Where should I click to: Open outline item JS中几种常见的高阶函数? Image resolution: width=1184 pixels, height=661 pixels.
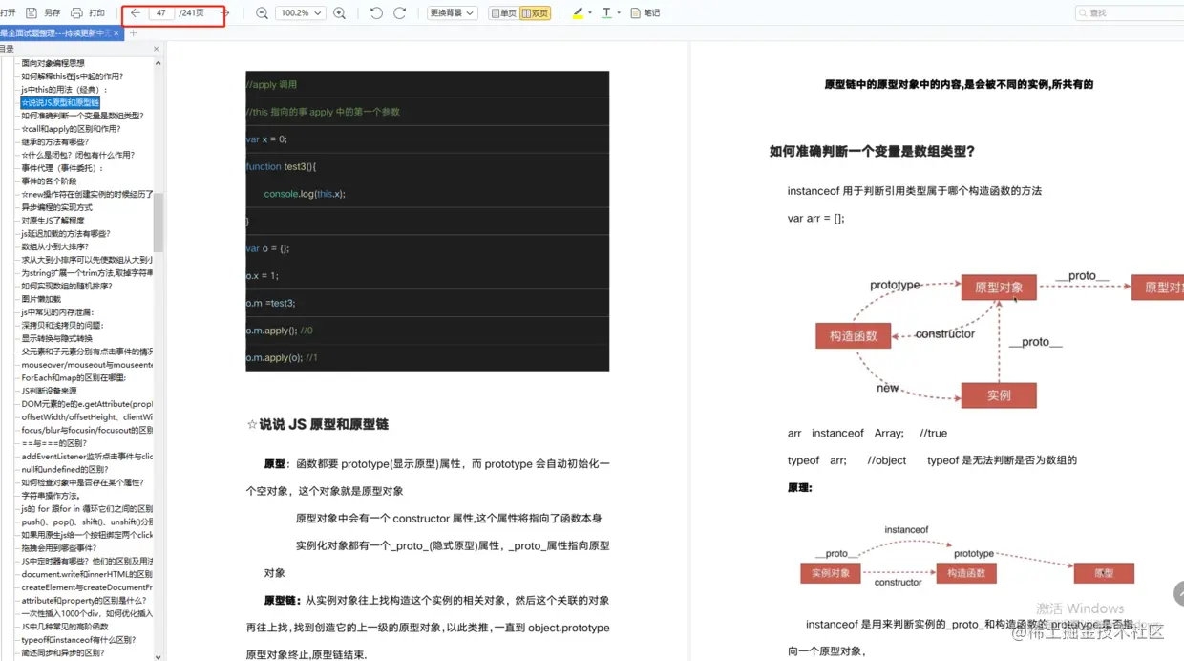click(65, 627)
